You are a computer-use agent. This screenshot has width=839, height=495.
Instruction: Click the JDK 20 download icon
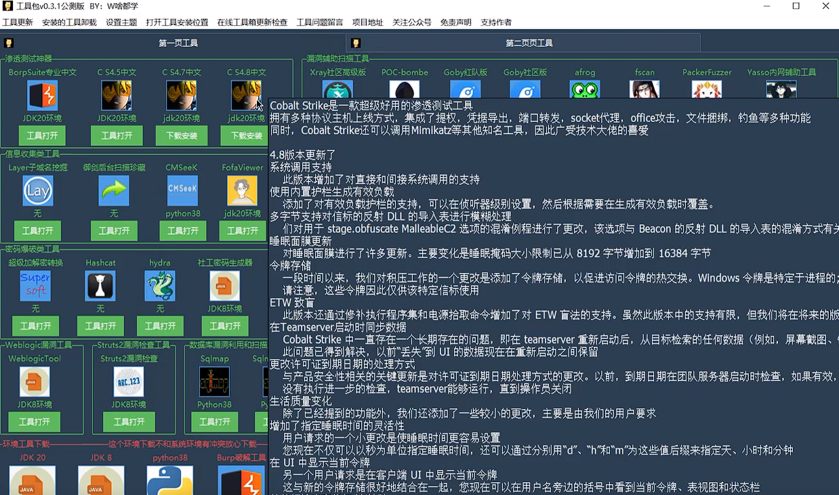(x=33, y=480)
